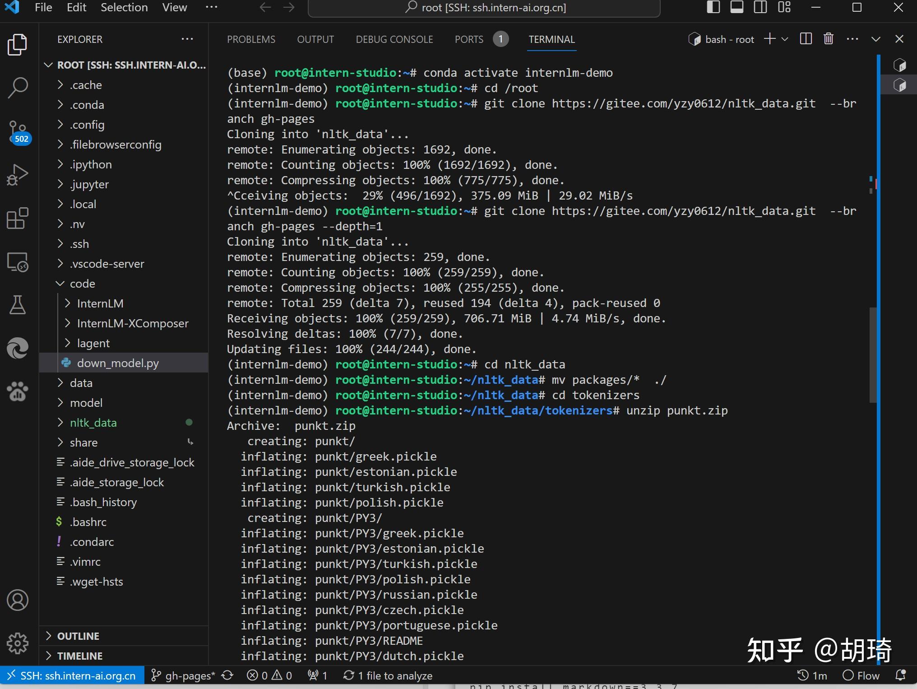Toggle the Secondary Side Bar layout
The width and height of the screenshot is (917, 689).
coord(760,8)
